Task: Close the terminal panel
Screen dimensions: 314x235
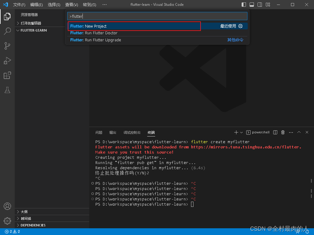Action: pyautogui.click(x=307, y=132)
